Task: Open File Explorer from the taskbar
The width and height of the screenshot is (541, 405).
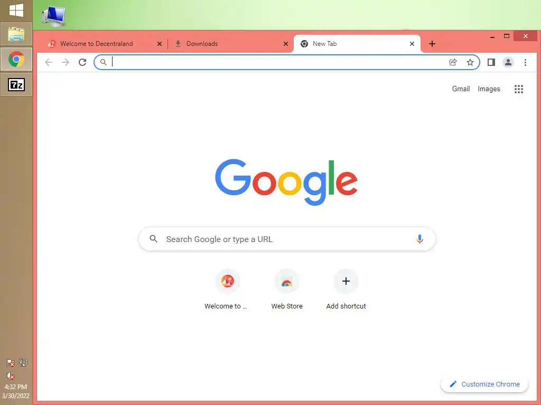Action: [16, 34]
